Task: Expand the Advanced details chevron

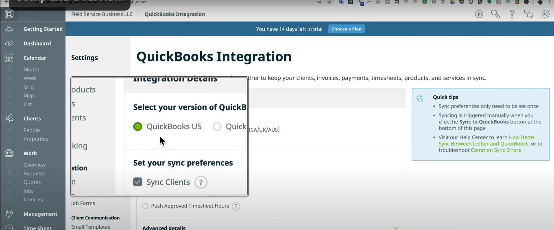Action: pyautogui.click(x=395, y=228)
